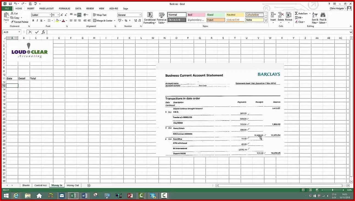Open Outlook mail from the taskbar

[x=62, y=196]
